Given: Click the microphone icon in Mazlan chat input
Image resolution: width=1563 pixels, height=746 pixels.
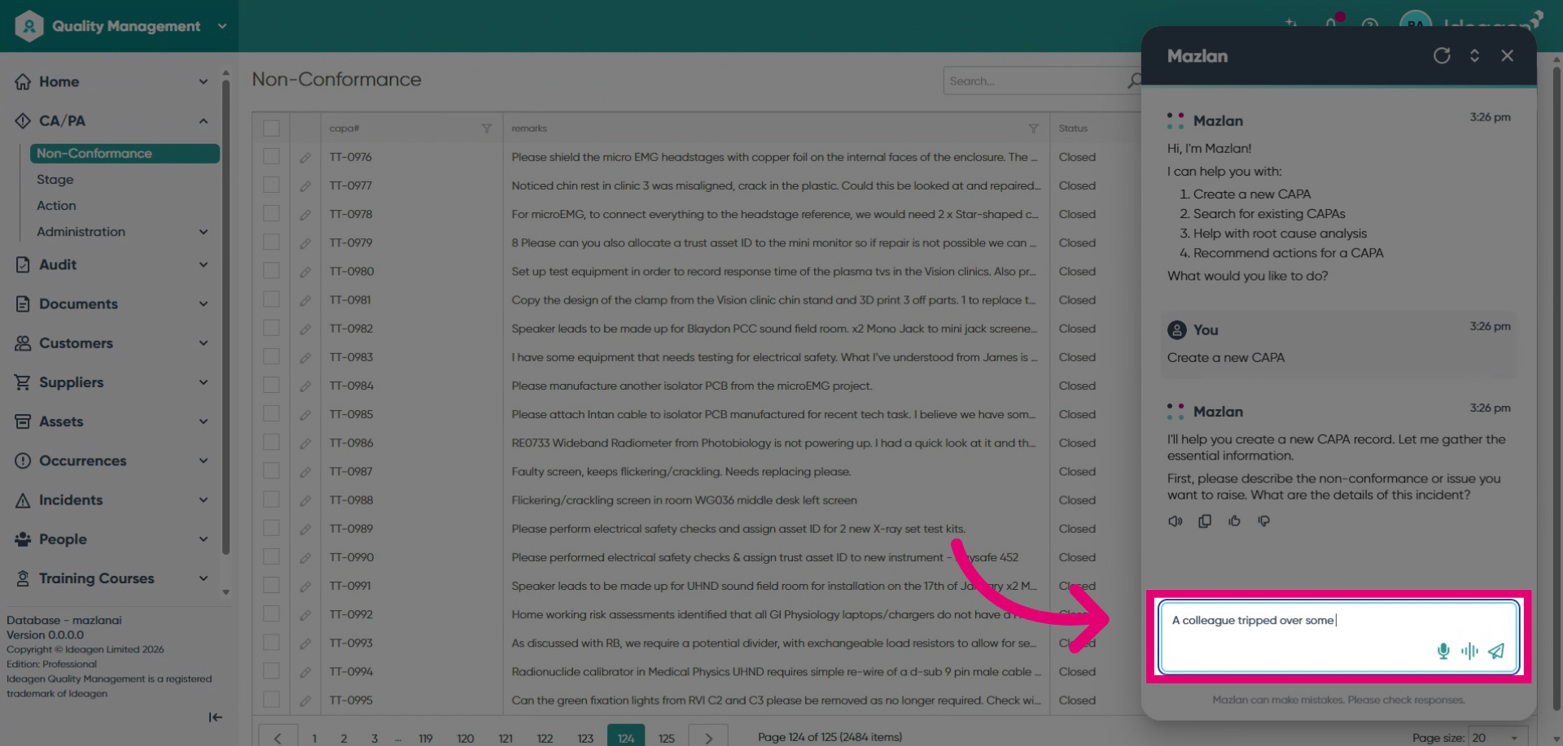Looking at the screenshot, I should point(1443,651).
